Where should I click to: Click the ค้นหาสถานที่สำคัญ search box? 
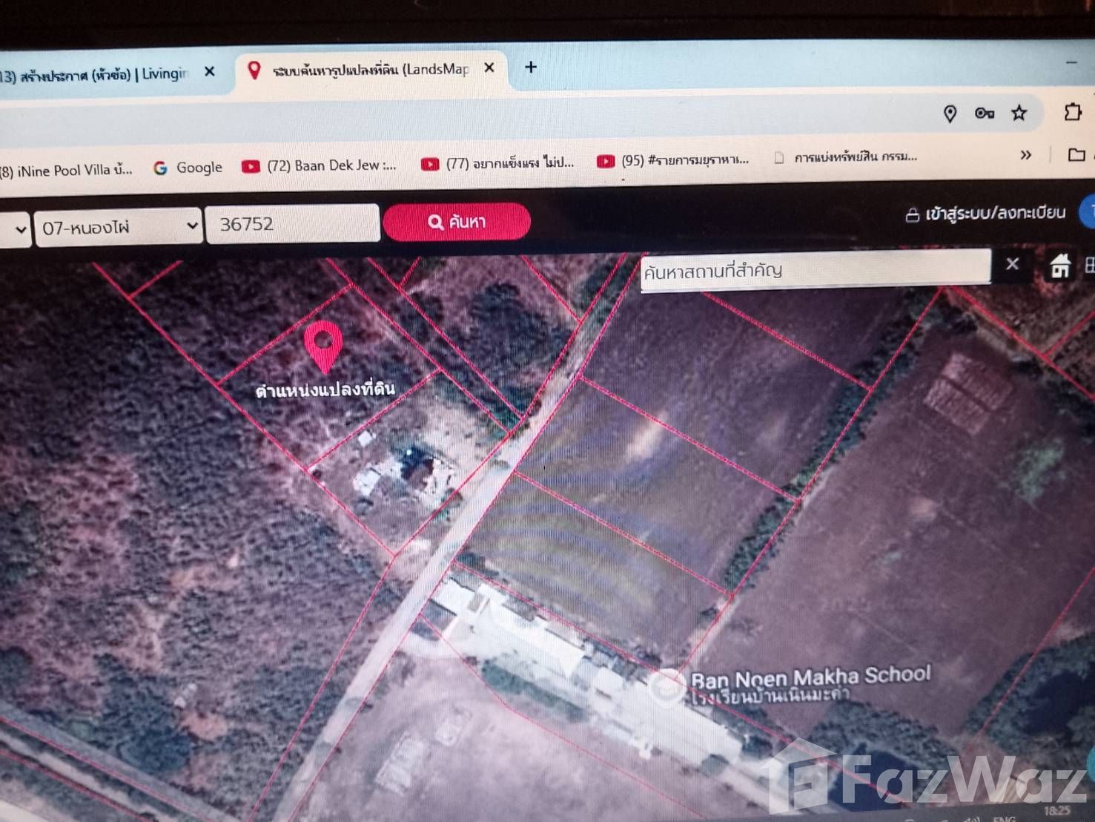tap(814, 269)
